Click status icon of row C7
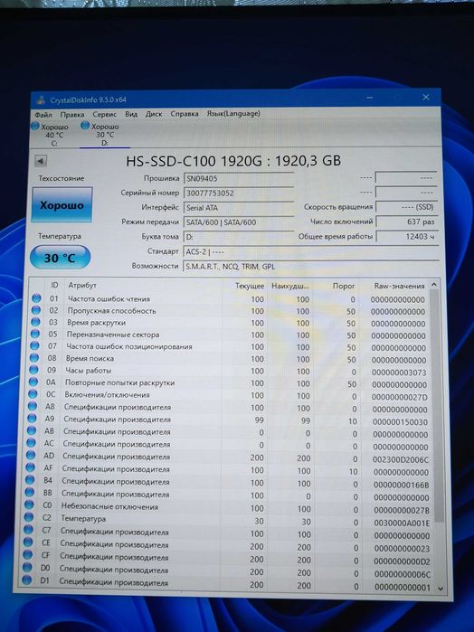The width and height of the screenshot is (474, 632). [x=28, y=529]
